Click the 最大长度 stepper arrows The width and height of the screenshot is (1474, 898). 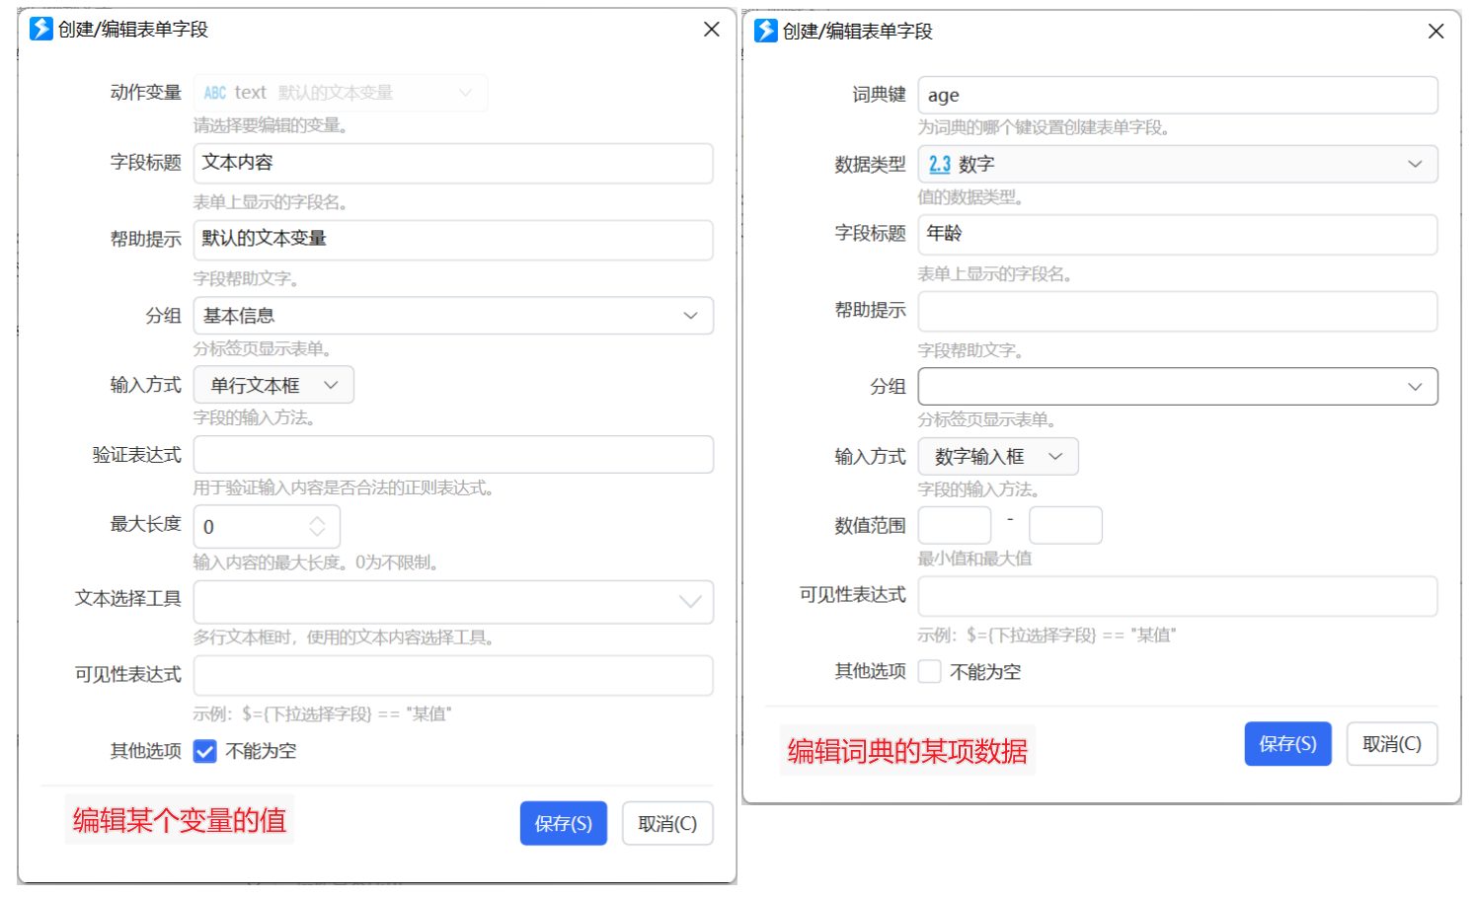(318, 527)
